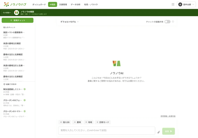Click shared icon on グローダンの6フェ chat
198x138 pixels.
tap(25, 100)
